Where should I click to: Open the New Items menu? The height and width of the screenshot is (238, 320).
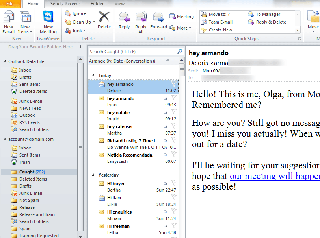pos(25,22)
